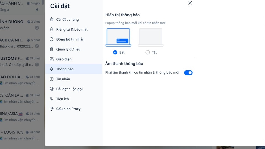Open Riêng tư & bảo mật section
Screen dimensions: 265x149
74,30
